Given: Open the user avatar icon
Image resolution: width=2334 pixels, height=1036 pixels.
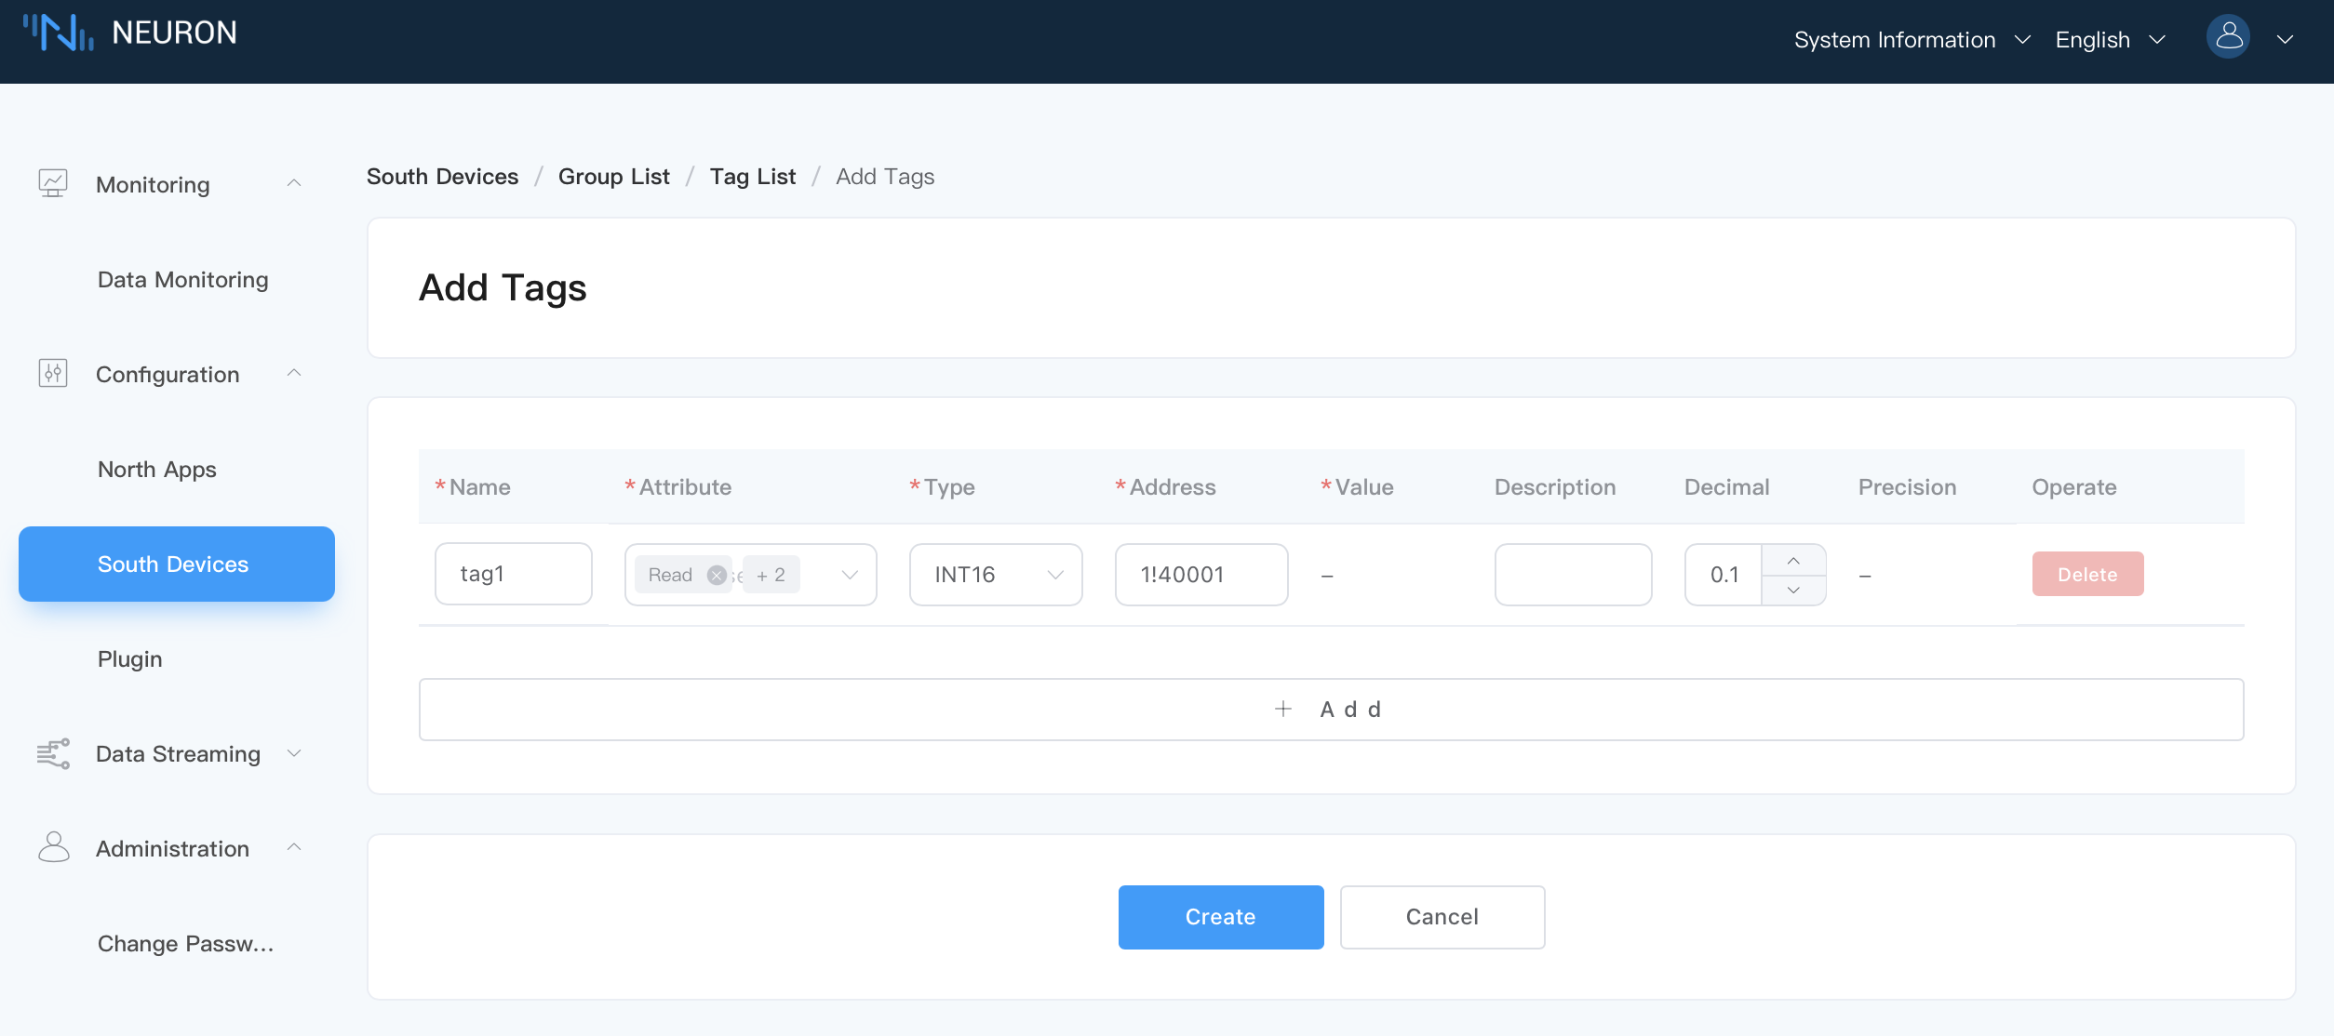Looking at the screenshot, I should 2228,38.
